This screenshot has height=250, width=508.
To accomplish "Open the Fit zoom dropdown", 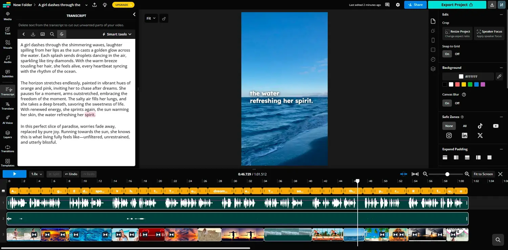I will (x=151, y=19).
